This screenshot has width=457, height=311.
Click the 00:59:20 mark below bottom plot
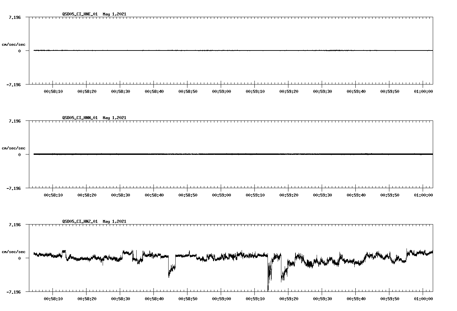288,298
